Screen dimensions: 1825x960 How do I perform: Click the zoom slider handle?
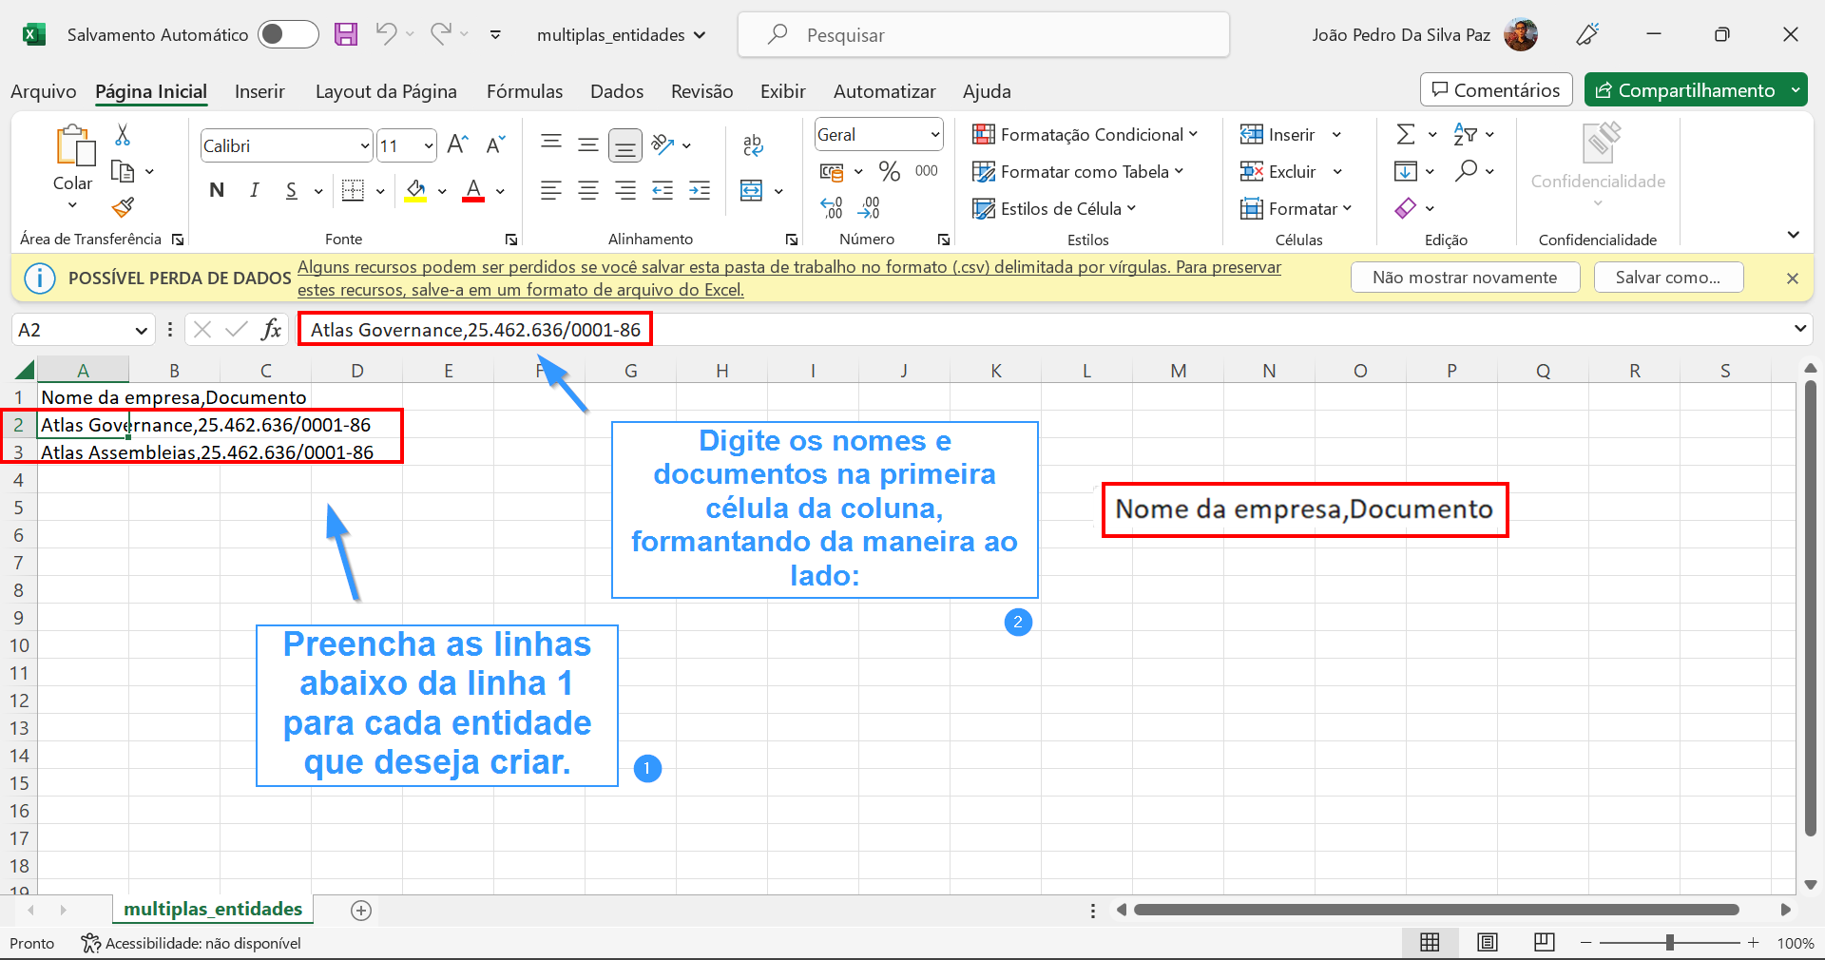tap(1669, 943)
